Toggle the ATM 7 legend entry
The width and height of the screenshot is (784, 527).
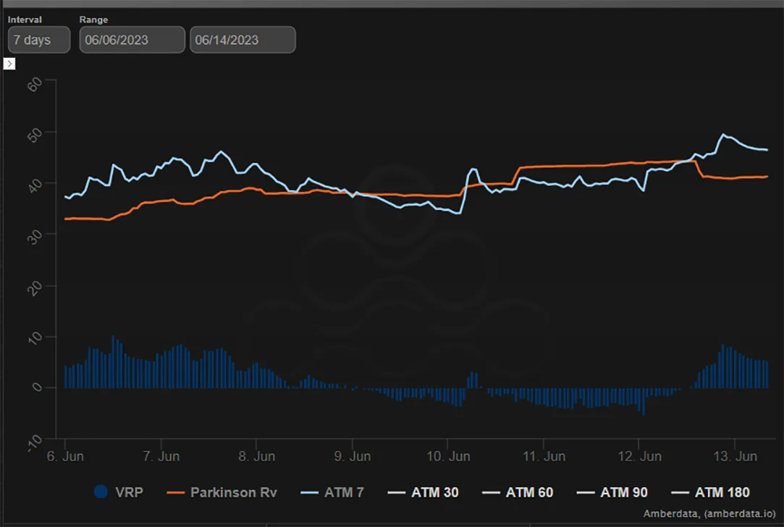332,492
